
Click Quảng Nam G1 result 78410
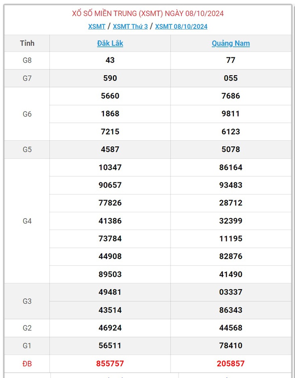click(x=231, y=345)
